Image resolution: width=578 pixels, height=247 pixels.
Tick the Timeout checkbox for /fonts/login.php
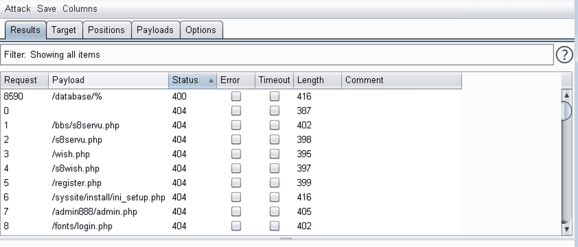click(x=275, y=226)
